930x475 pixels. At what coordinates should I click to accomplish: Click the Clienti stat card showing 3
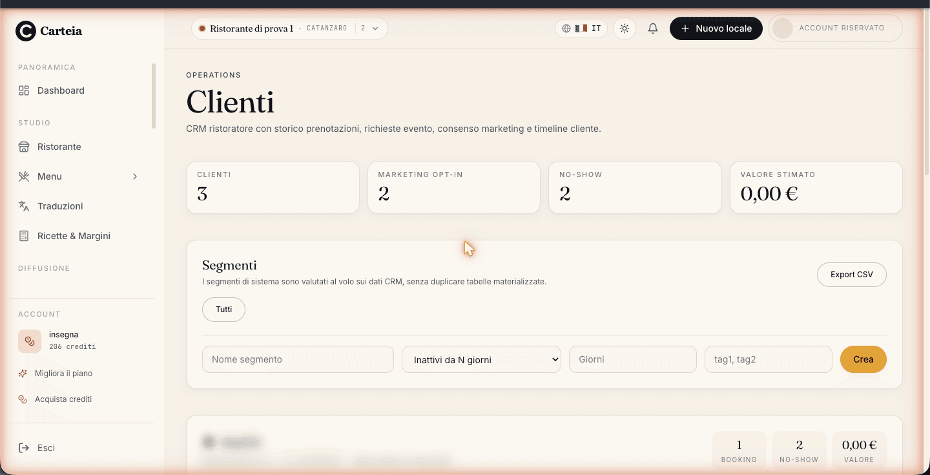tap(273, 187)
